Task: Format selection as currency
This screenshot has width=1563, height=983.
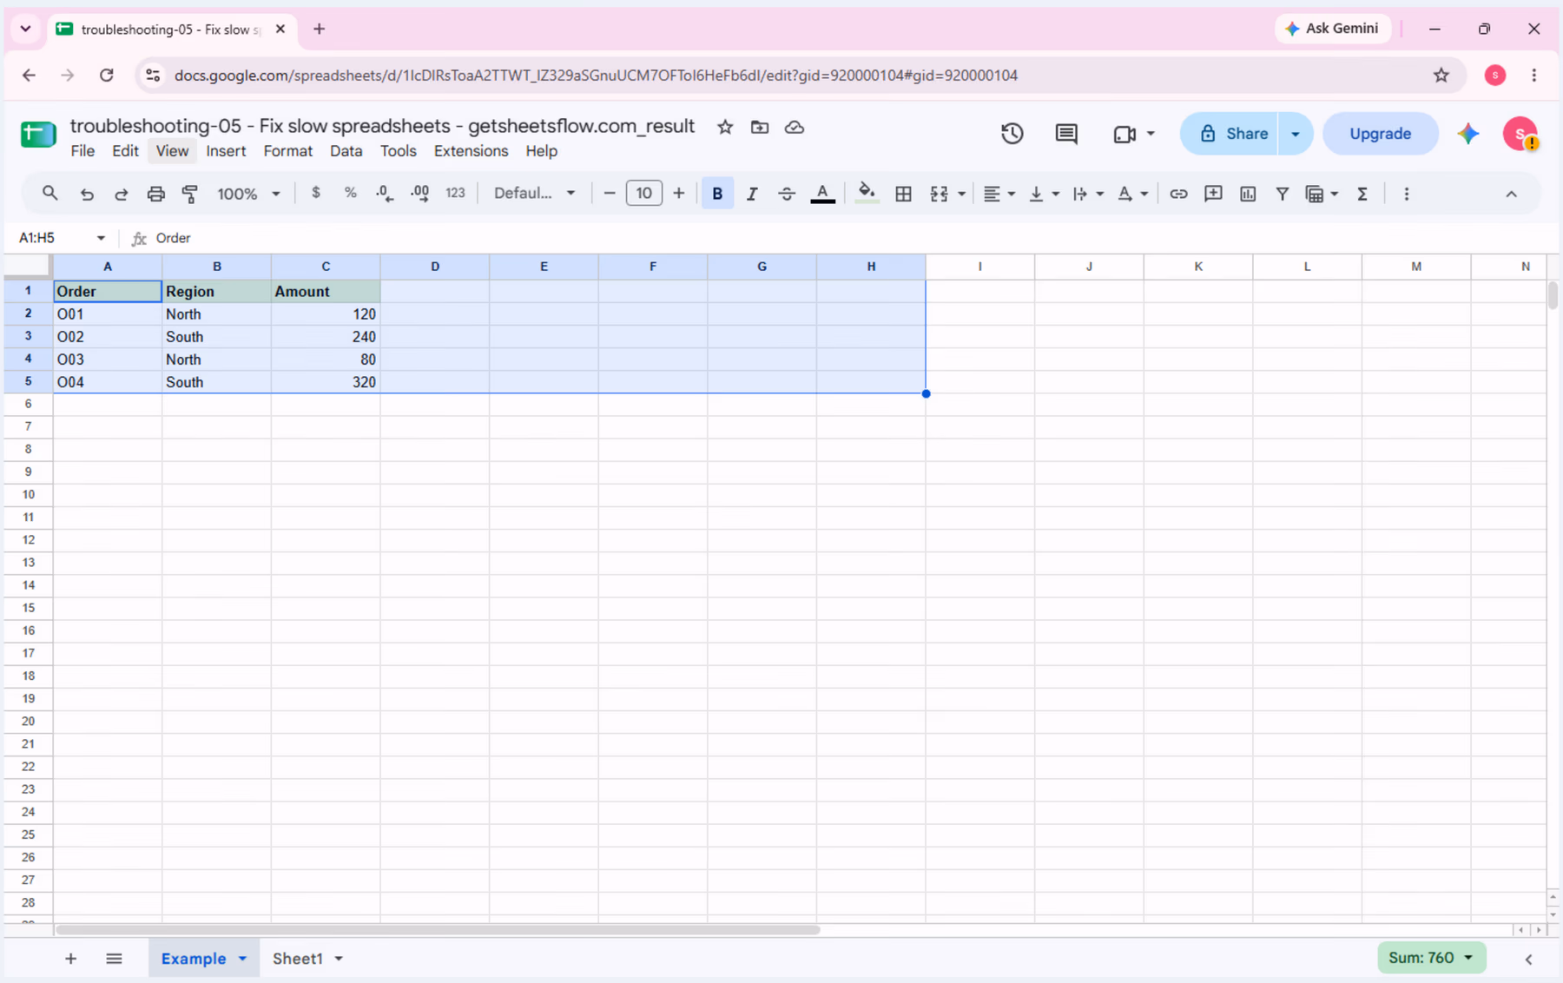Action: (316, 194)
